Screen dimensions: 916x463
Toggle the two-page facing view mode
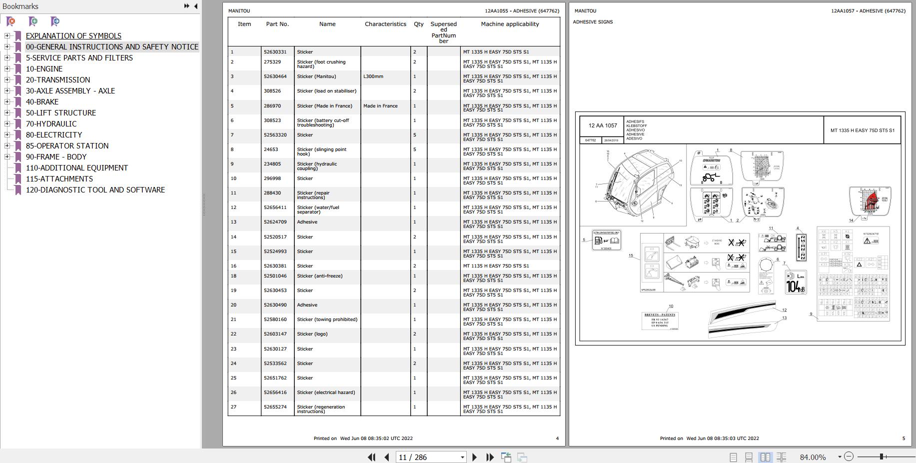click(x=766, y=457)
